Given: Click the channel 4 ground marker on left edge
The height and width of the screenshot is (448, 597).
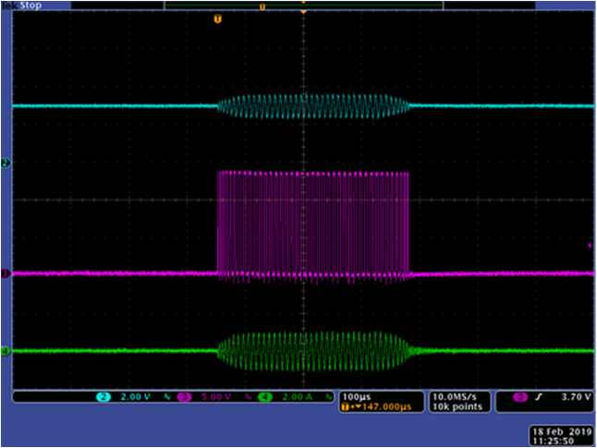Looking at the screenshot, I should [6, 351].
